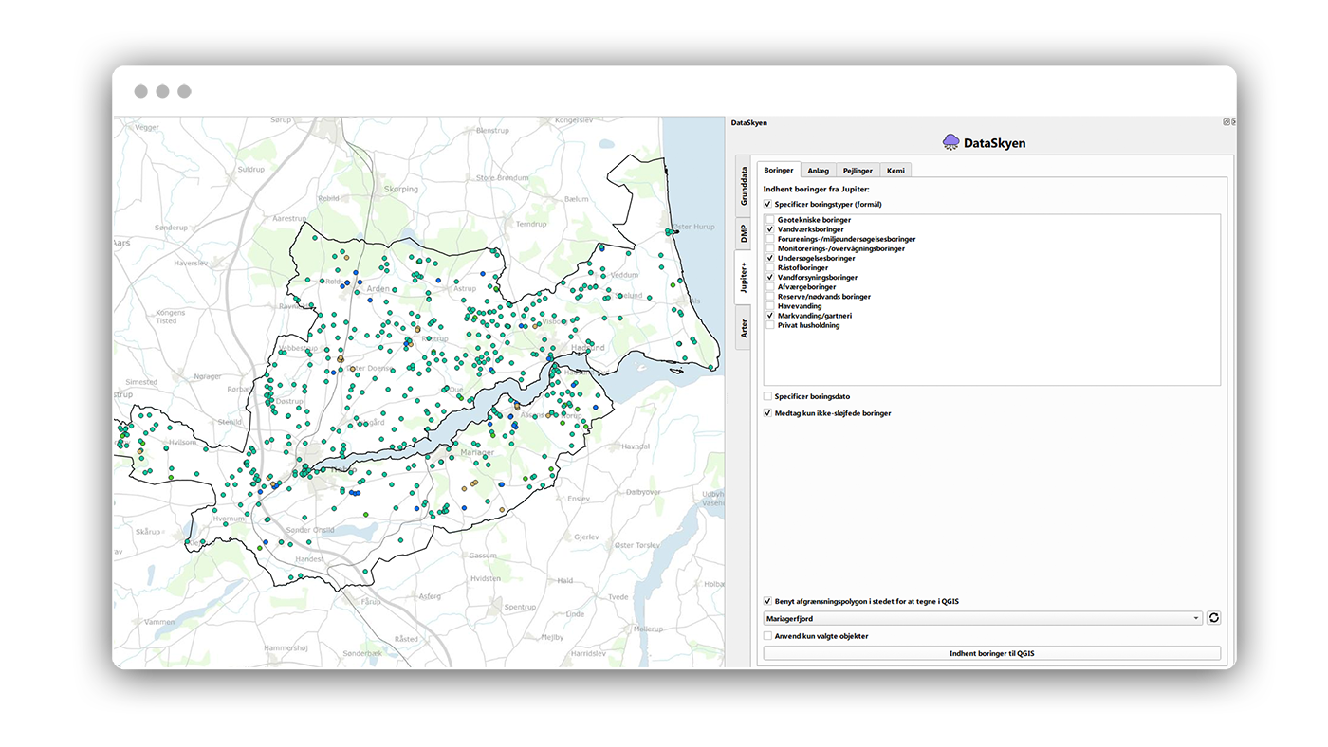Screen dimensions: 1328x747
Task: Open the Arter side tab
Action: (745, 328)
